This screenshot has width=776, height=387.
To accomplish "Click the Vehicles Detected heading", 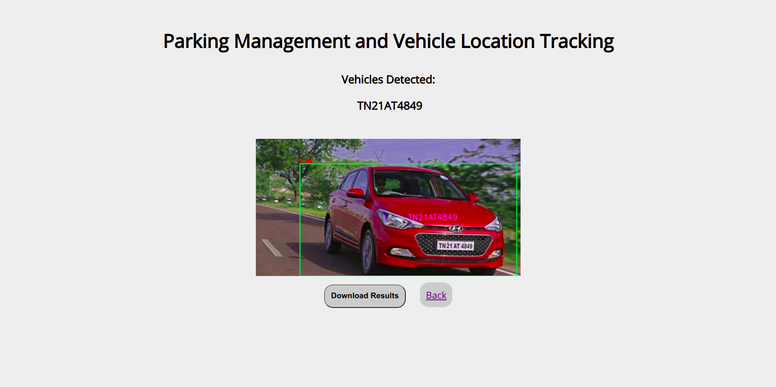I will [x=388, y=79].
